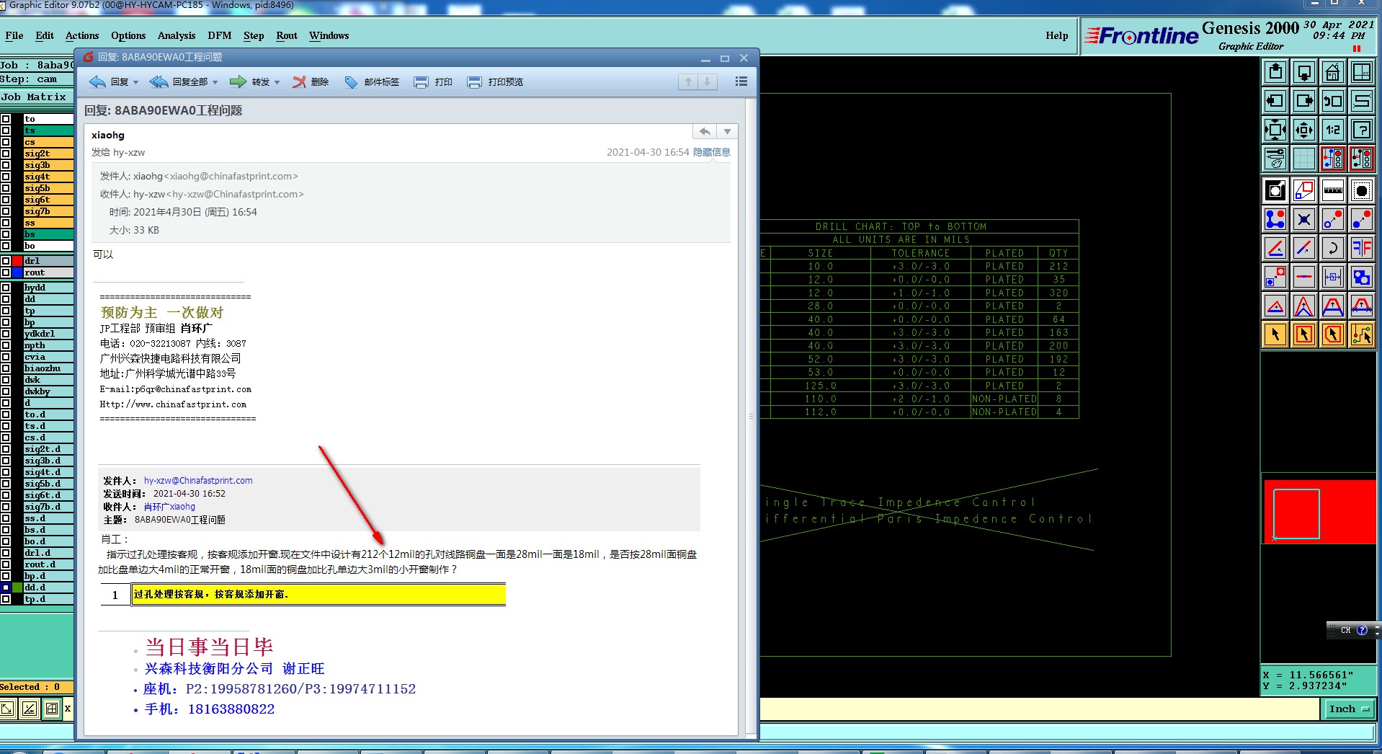Image resolution: width=1382 pixels, height=754 pixels.
Task: Toggle the 'sig5b' layer checkbox
Action: click(6, 188)
